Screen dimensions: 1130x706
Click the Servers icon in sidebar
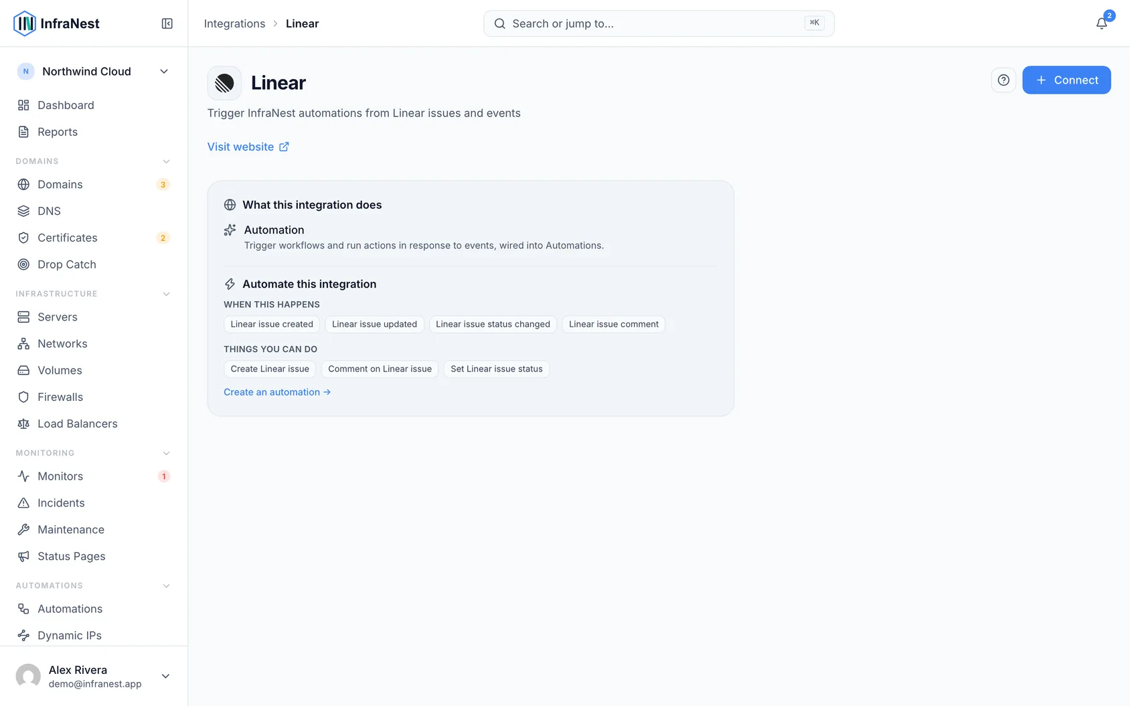pyautogui.click(x=23, y=317)
